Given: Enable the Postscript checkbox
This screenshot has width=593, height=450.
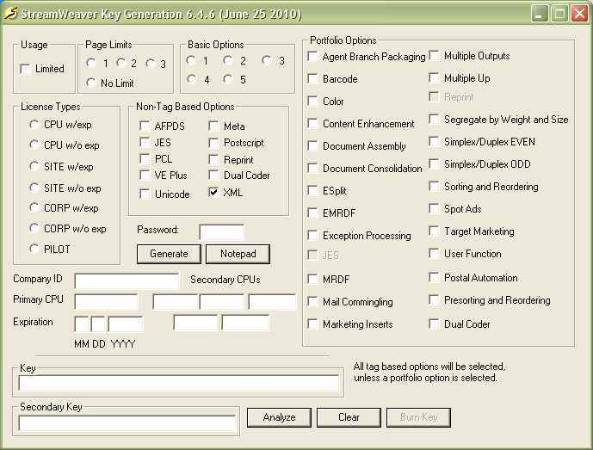Looking at the screenshot, I should point(213,143).
